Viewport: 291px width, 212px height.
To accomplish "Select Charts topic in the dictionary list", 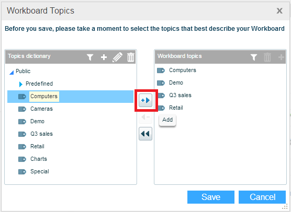I will click(39, 159).
